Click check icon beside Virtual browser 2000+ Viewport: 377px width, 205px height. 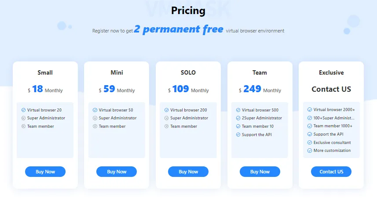tap(310, 110)
